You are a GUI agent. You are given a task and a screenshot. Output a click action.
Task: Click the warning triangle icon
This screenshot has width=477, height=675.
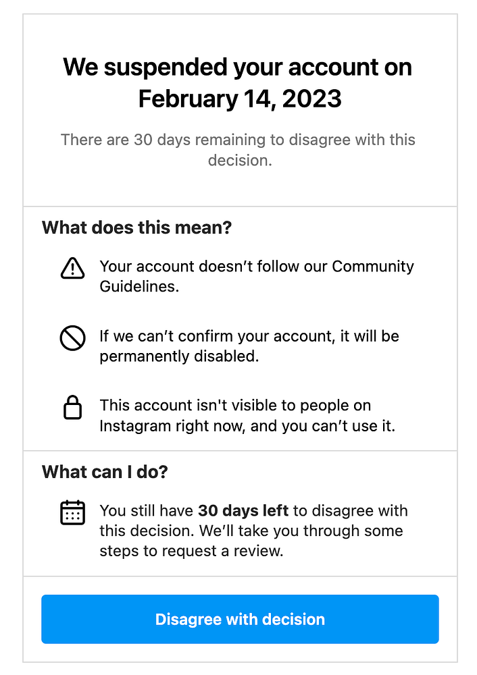pos(72,268)
